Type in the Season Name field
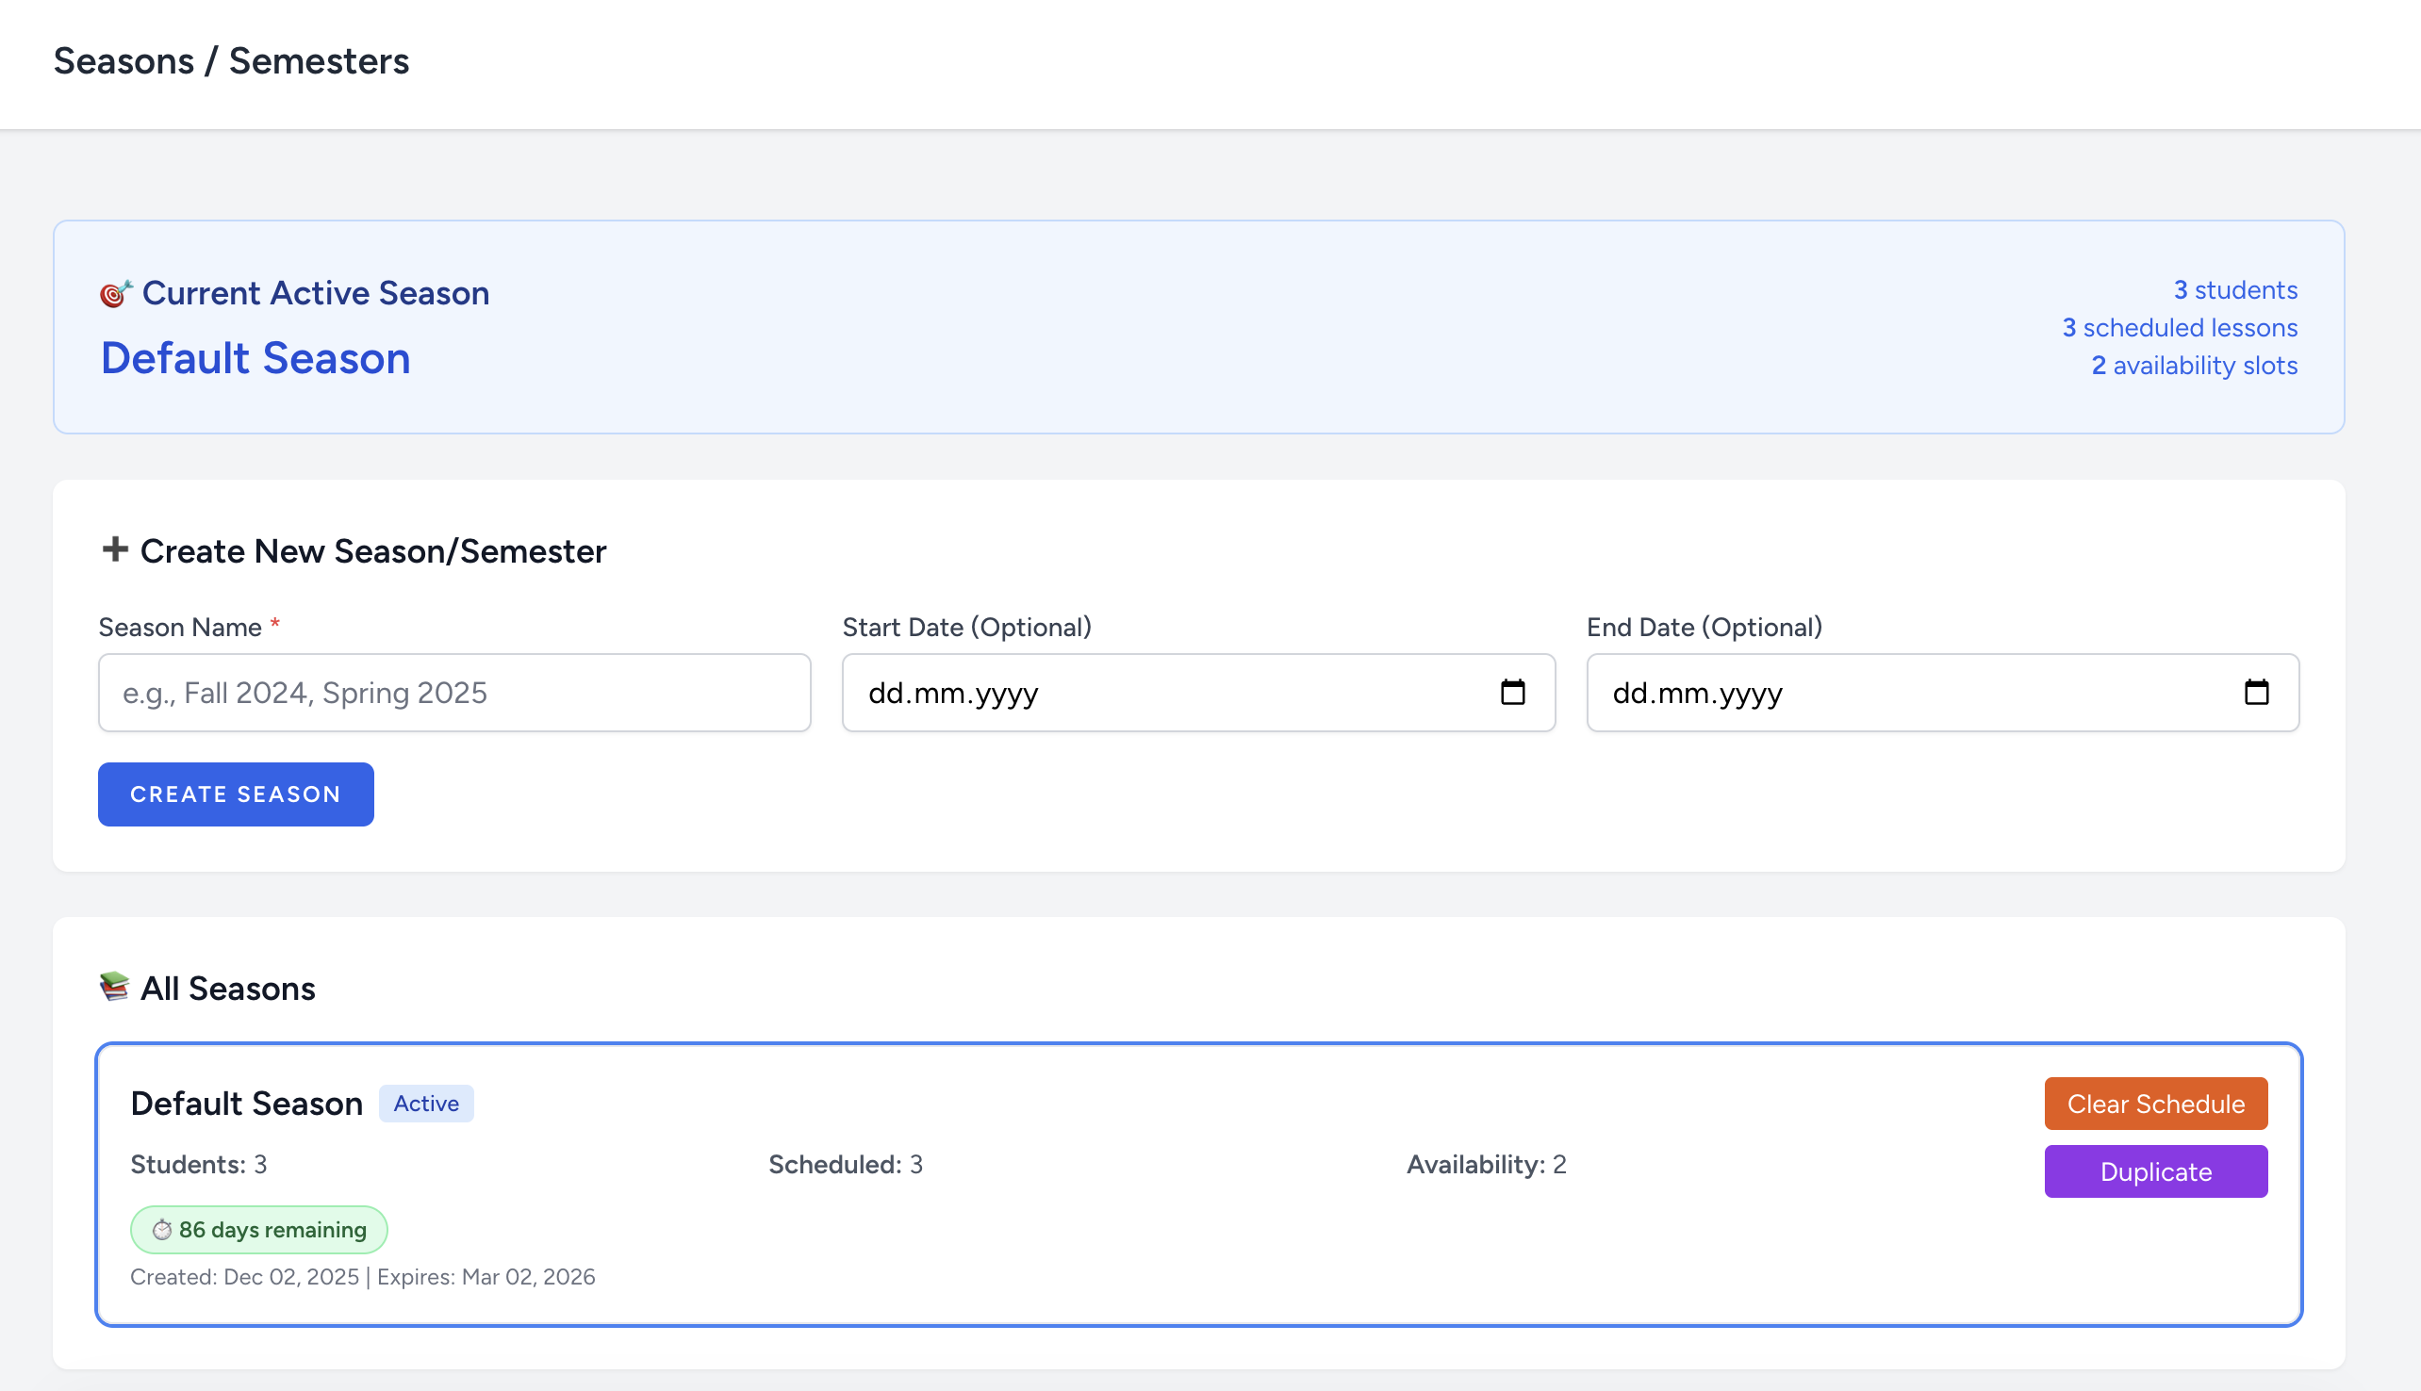This screenshot has width=2421, height=1391. [x=453, y=693]
